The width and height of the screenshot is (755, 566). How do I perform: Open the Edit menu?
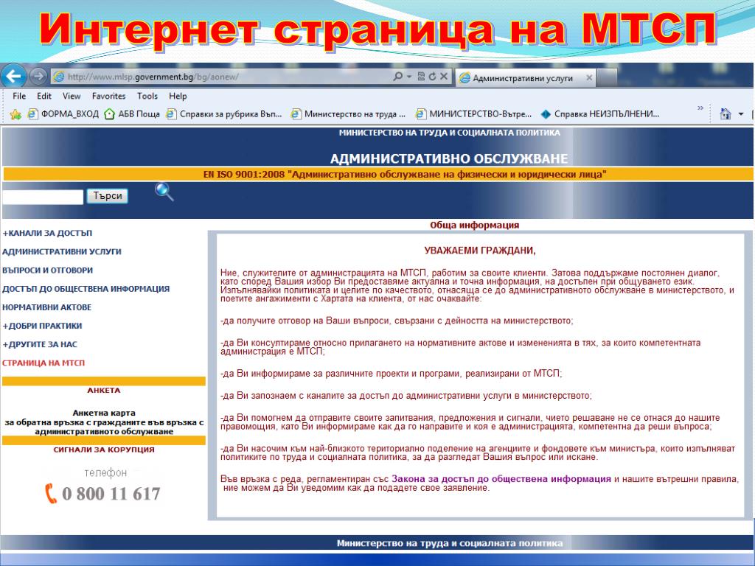[x=44, y=96]
